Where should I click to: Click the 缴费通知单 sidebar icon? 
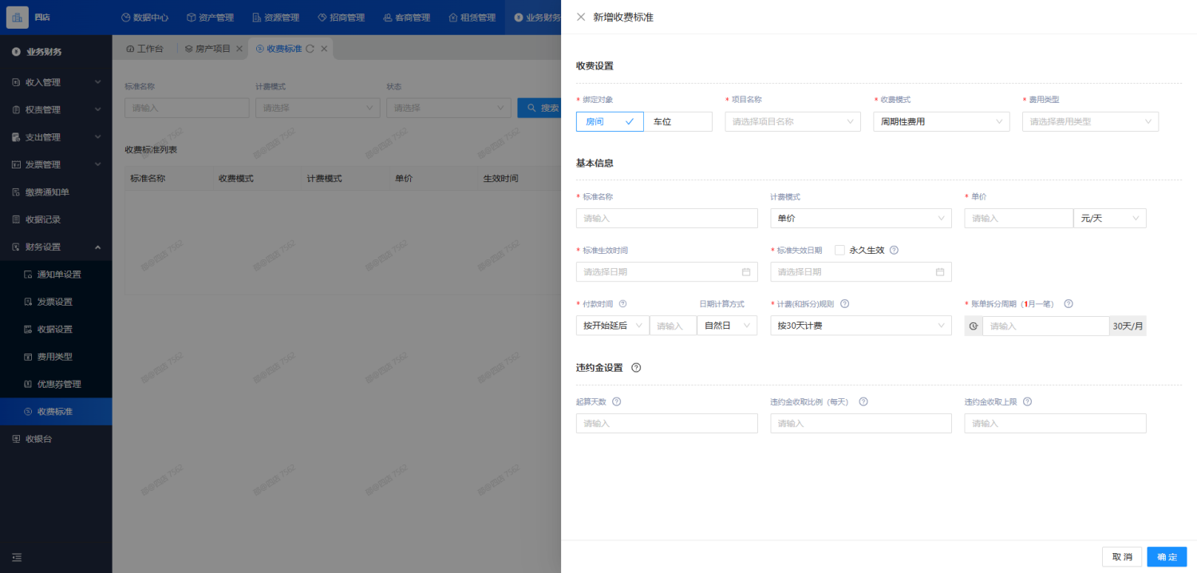16,192
